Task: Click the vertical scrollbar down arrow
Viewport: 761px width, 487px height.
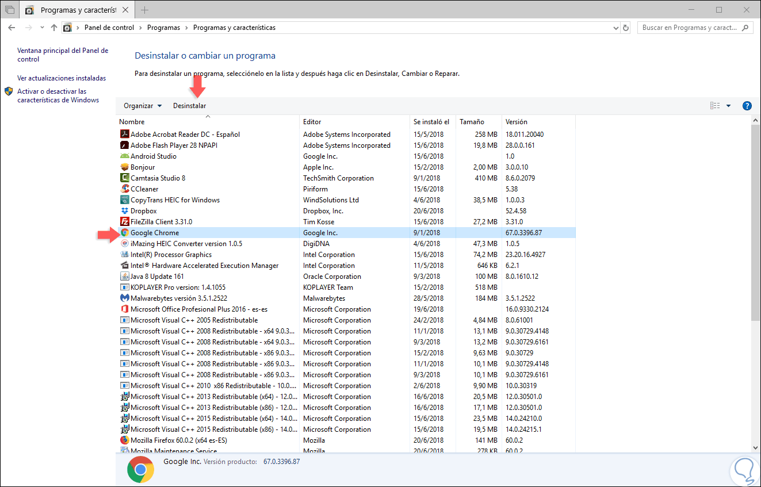Action: tap(756, 447)
